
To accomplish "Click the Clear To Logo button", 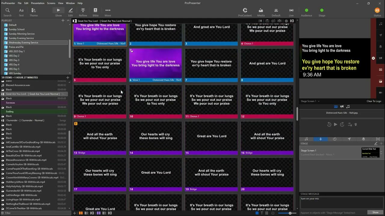I will tap(374, 101).
